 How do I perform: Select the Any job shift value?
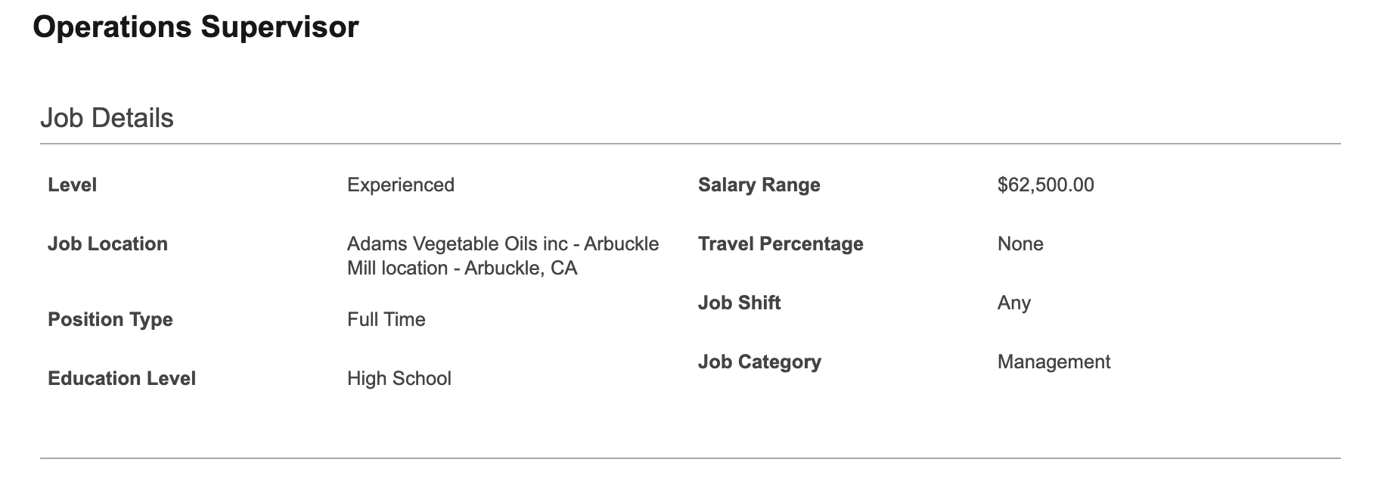1014,303
